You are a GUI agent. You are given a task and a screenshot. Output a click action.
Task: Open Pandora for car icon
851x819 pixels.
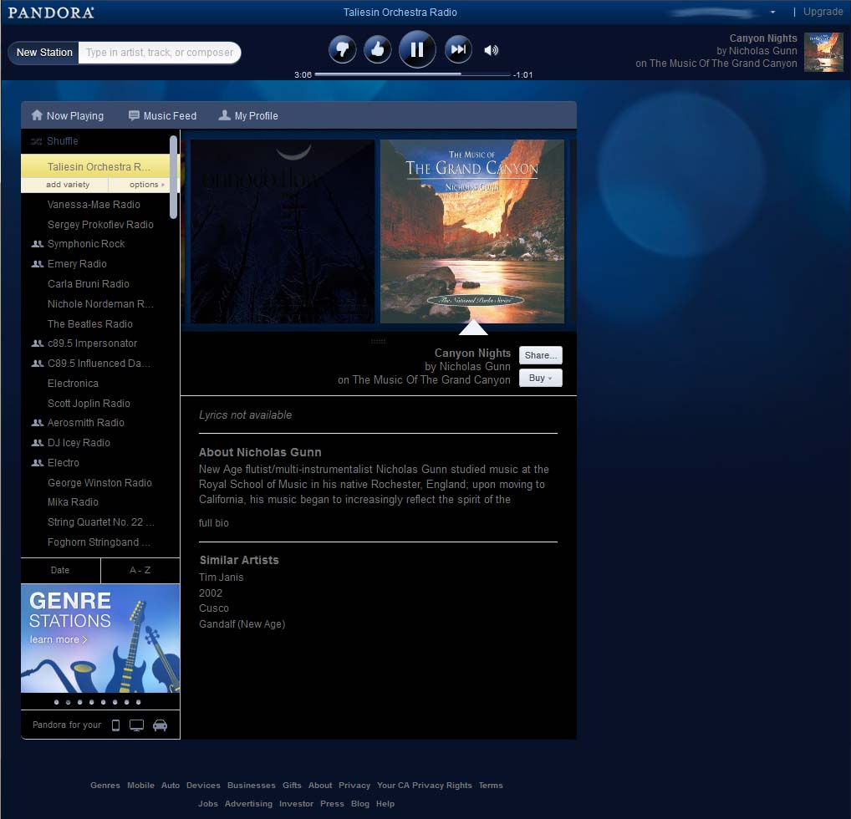coord(161,725)
